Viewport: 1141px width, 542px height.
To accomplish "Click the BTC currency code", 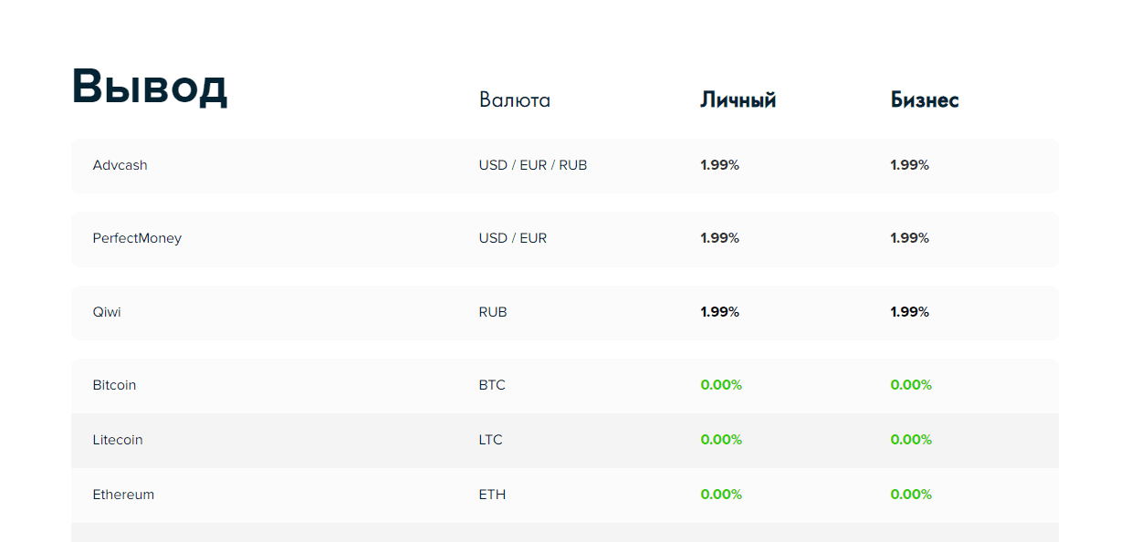I will coord(492,385).
